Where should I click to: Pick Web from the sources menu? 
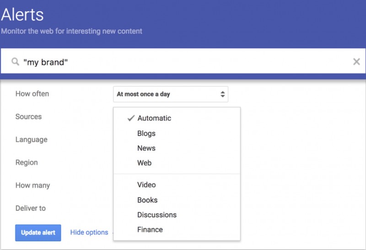coord(144,163)
